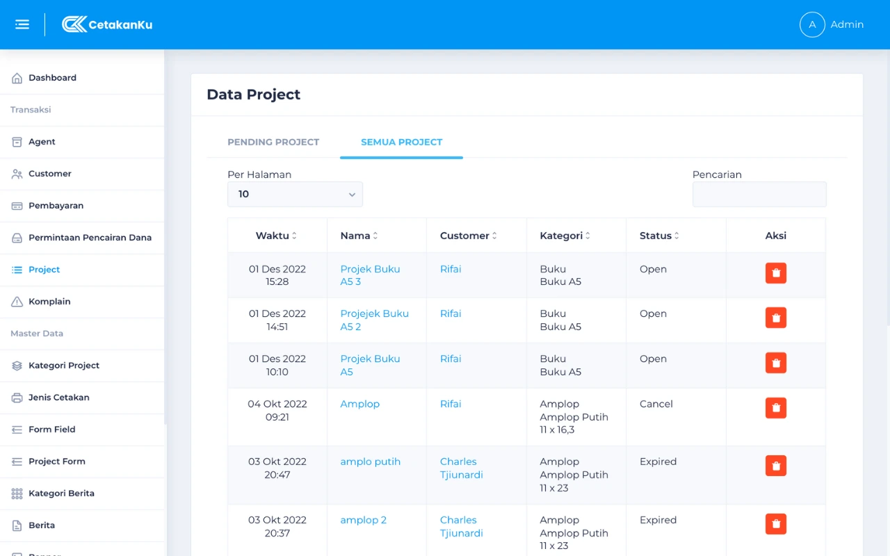The image size is (890, 556).
Task: Go to Kategori Project in sidebar
Action: point(64,366)
